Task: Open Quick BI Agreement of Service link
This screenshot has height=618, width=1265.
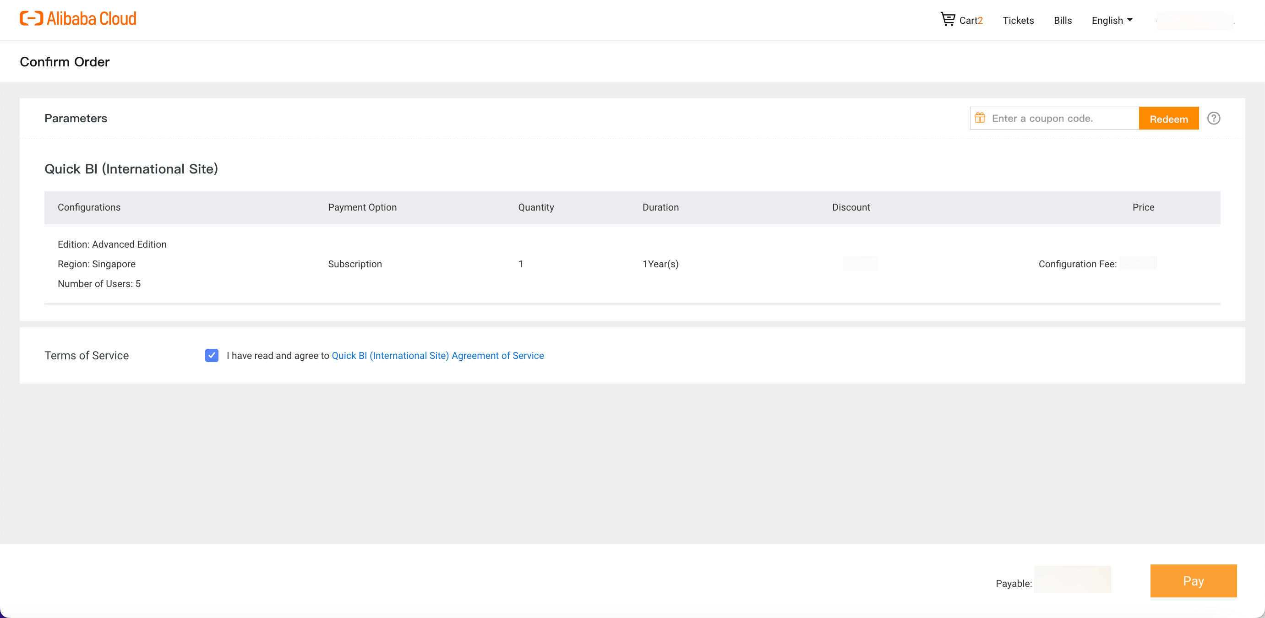Action: tap(437, 355)
